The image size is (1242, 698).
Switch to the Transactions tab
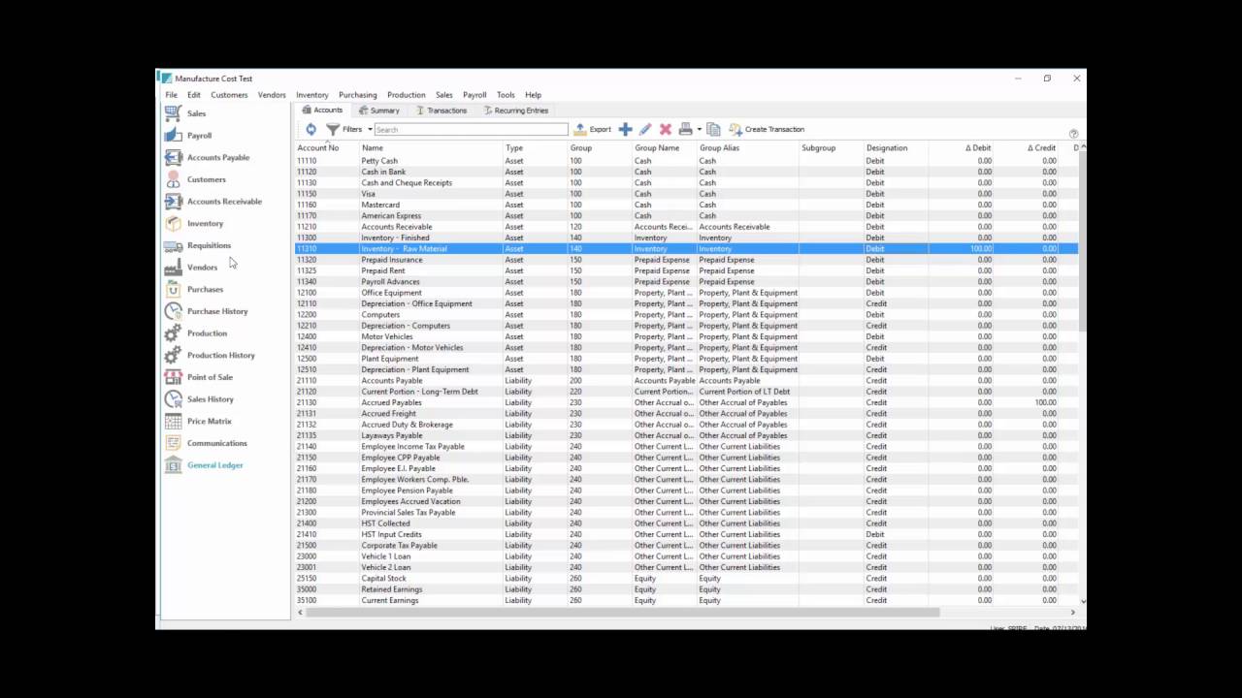(441, 111)
